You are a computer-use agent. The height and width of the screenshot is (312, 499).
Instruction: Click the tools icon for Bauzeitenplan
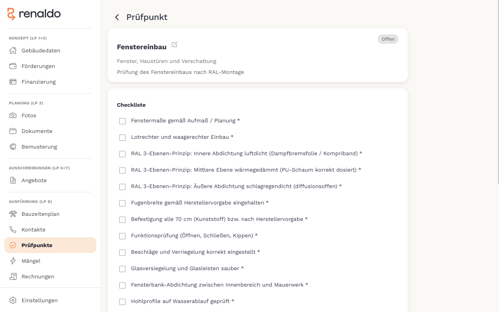13,214
